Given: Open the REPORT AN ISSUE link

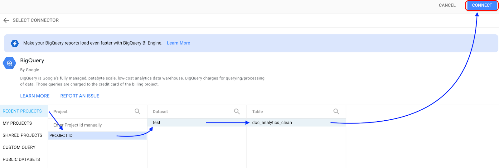Looking at the screenshot, I should pos(80,96).
